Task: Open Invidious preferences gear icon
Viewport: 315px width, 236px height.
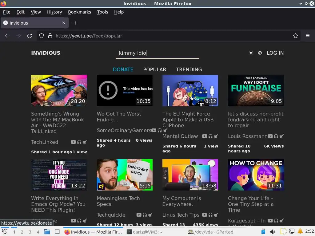Action: [260, 53]
